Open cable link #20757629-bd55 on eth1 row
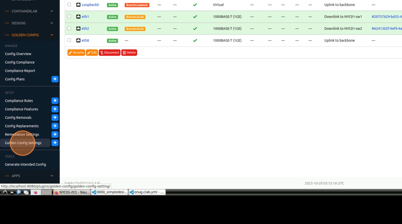The height and width of the screenshot is (224, 402). pos(387,16)
